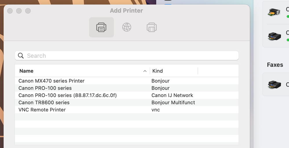Click the magnifying glass search icon

[x=21, y=56]
